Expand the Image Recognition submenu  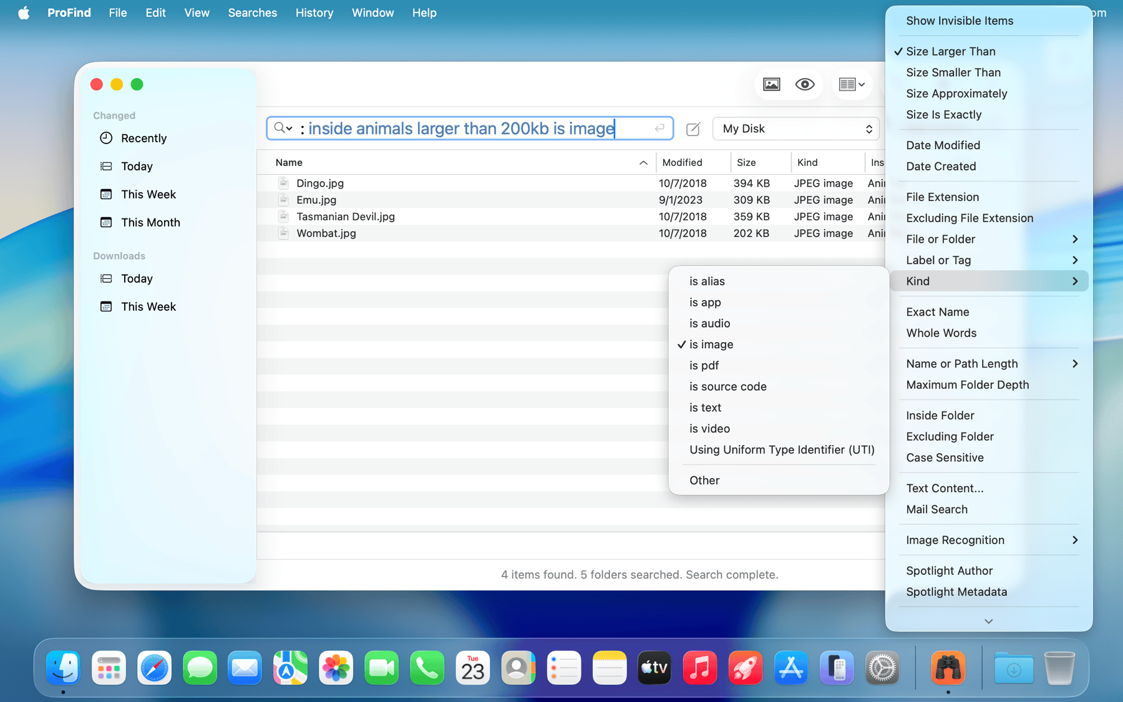(x=989, y=540)
